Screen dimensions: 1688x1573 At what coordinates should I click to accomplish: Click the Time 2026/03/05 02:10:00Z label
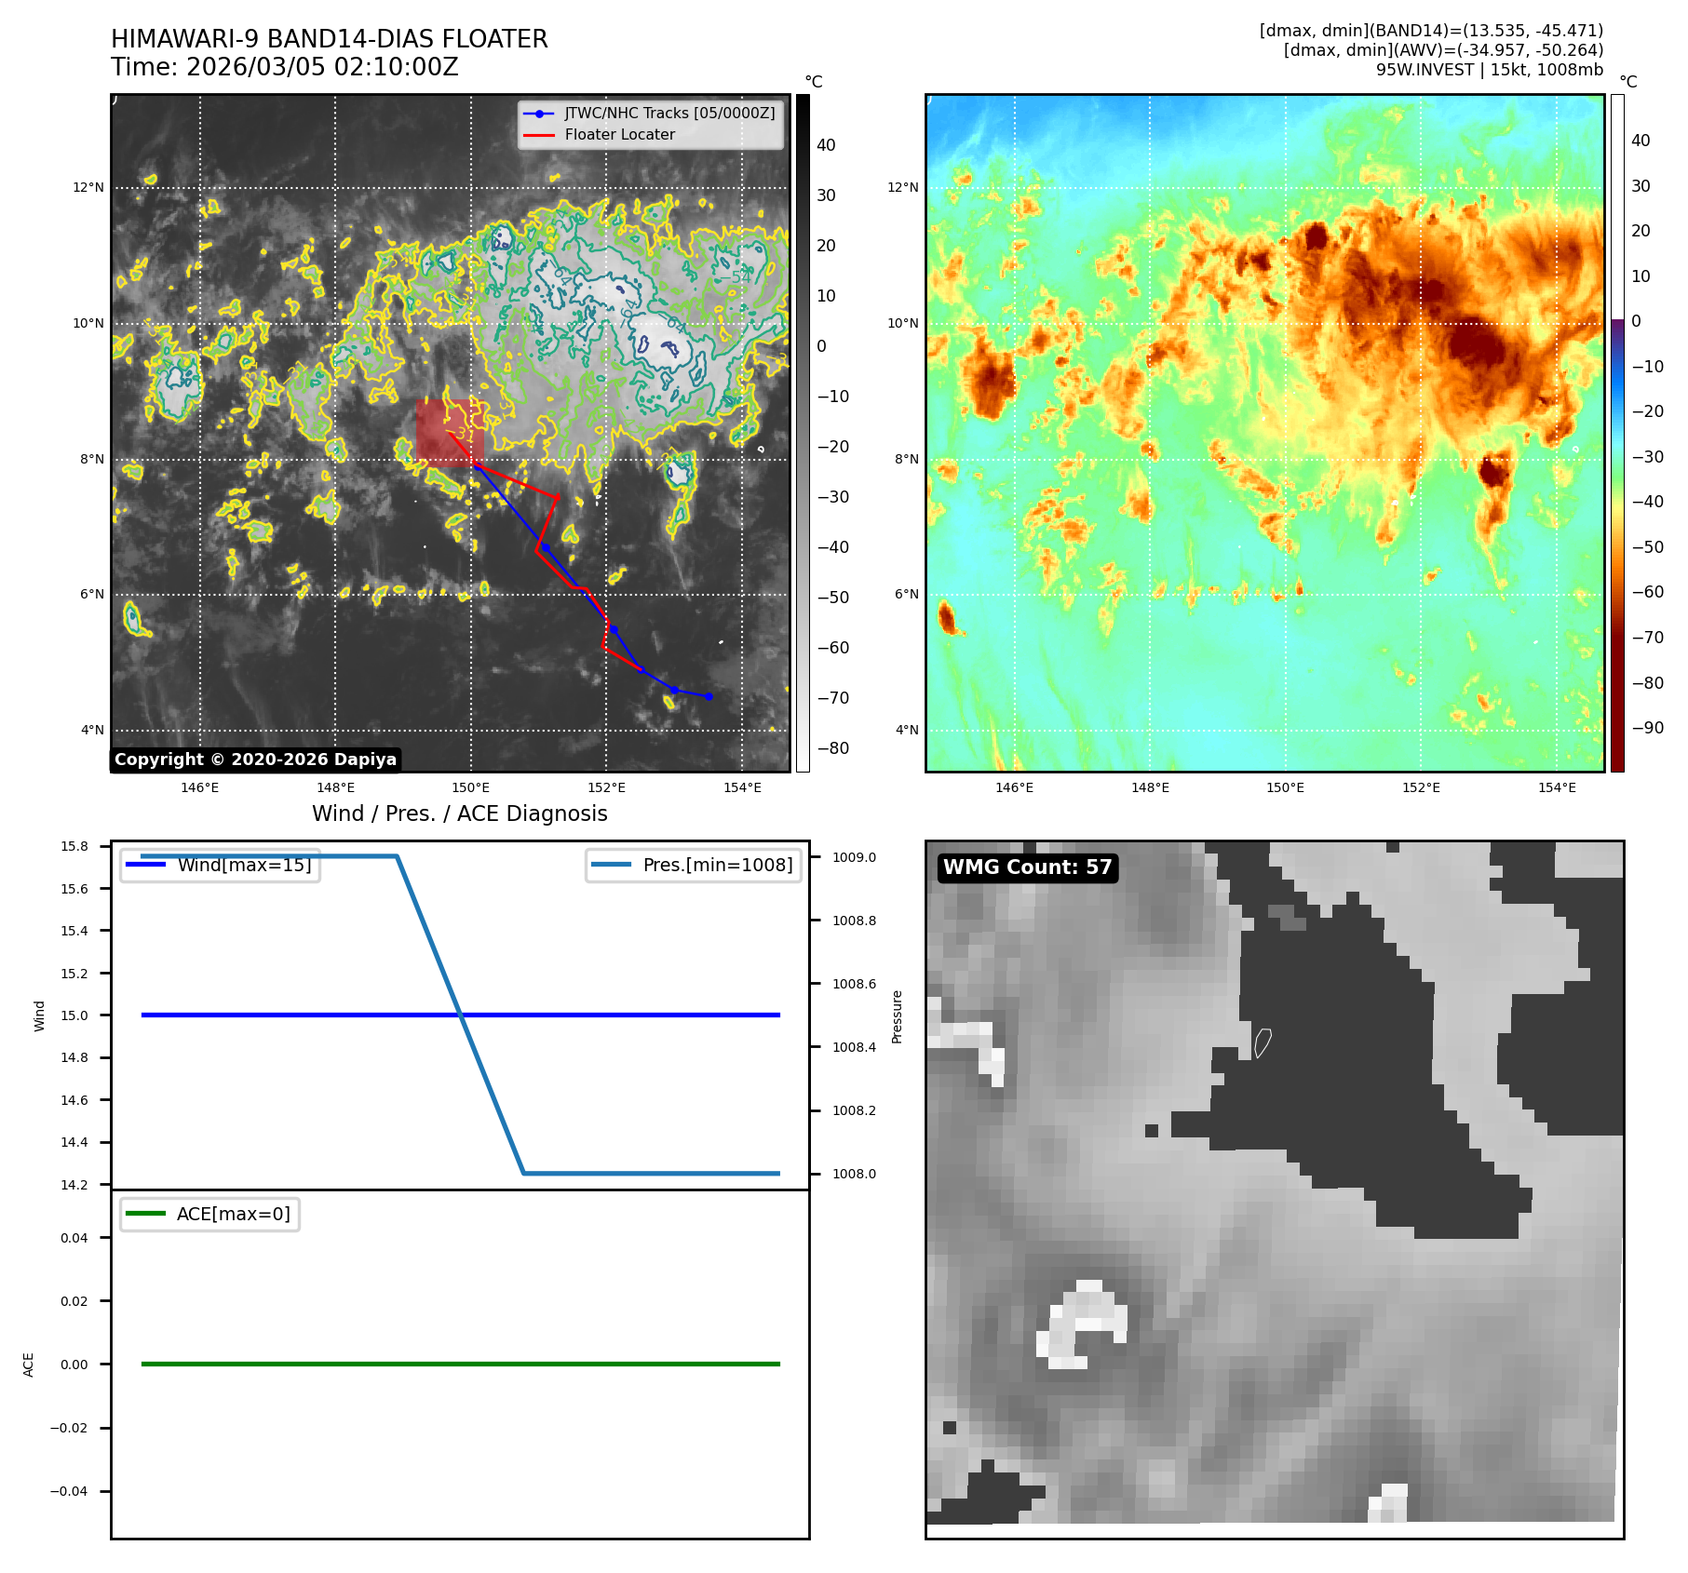[285, 67]
